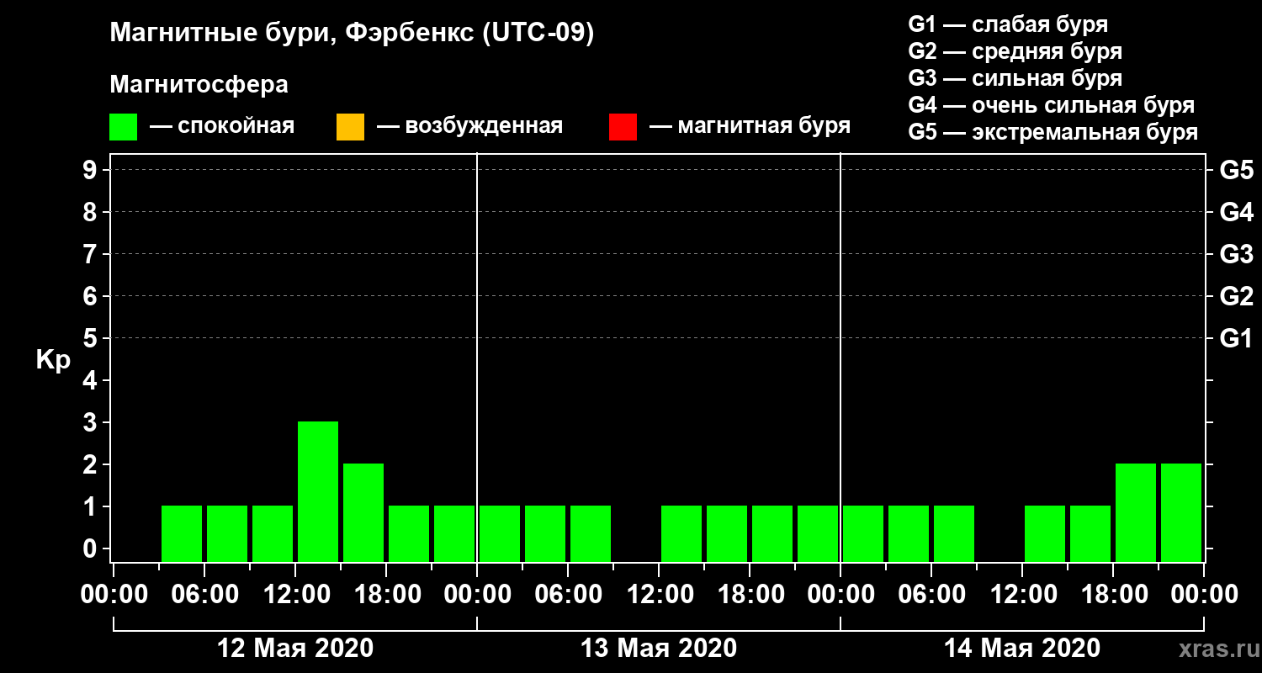The image size is (1262, 673).
Task: Click the '— спокойная' legend label
Action: tap(221, 126)
